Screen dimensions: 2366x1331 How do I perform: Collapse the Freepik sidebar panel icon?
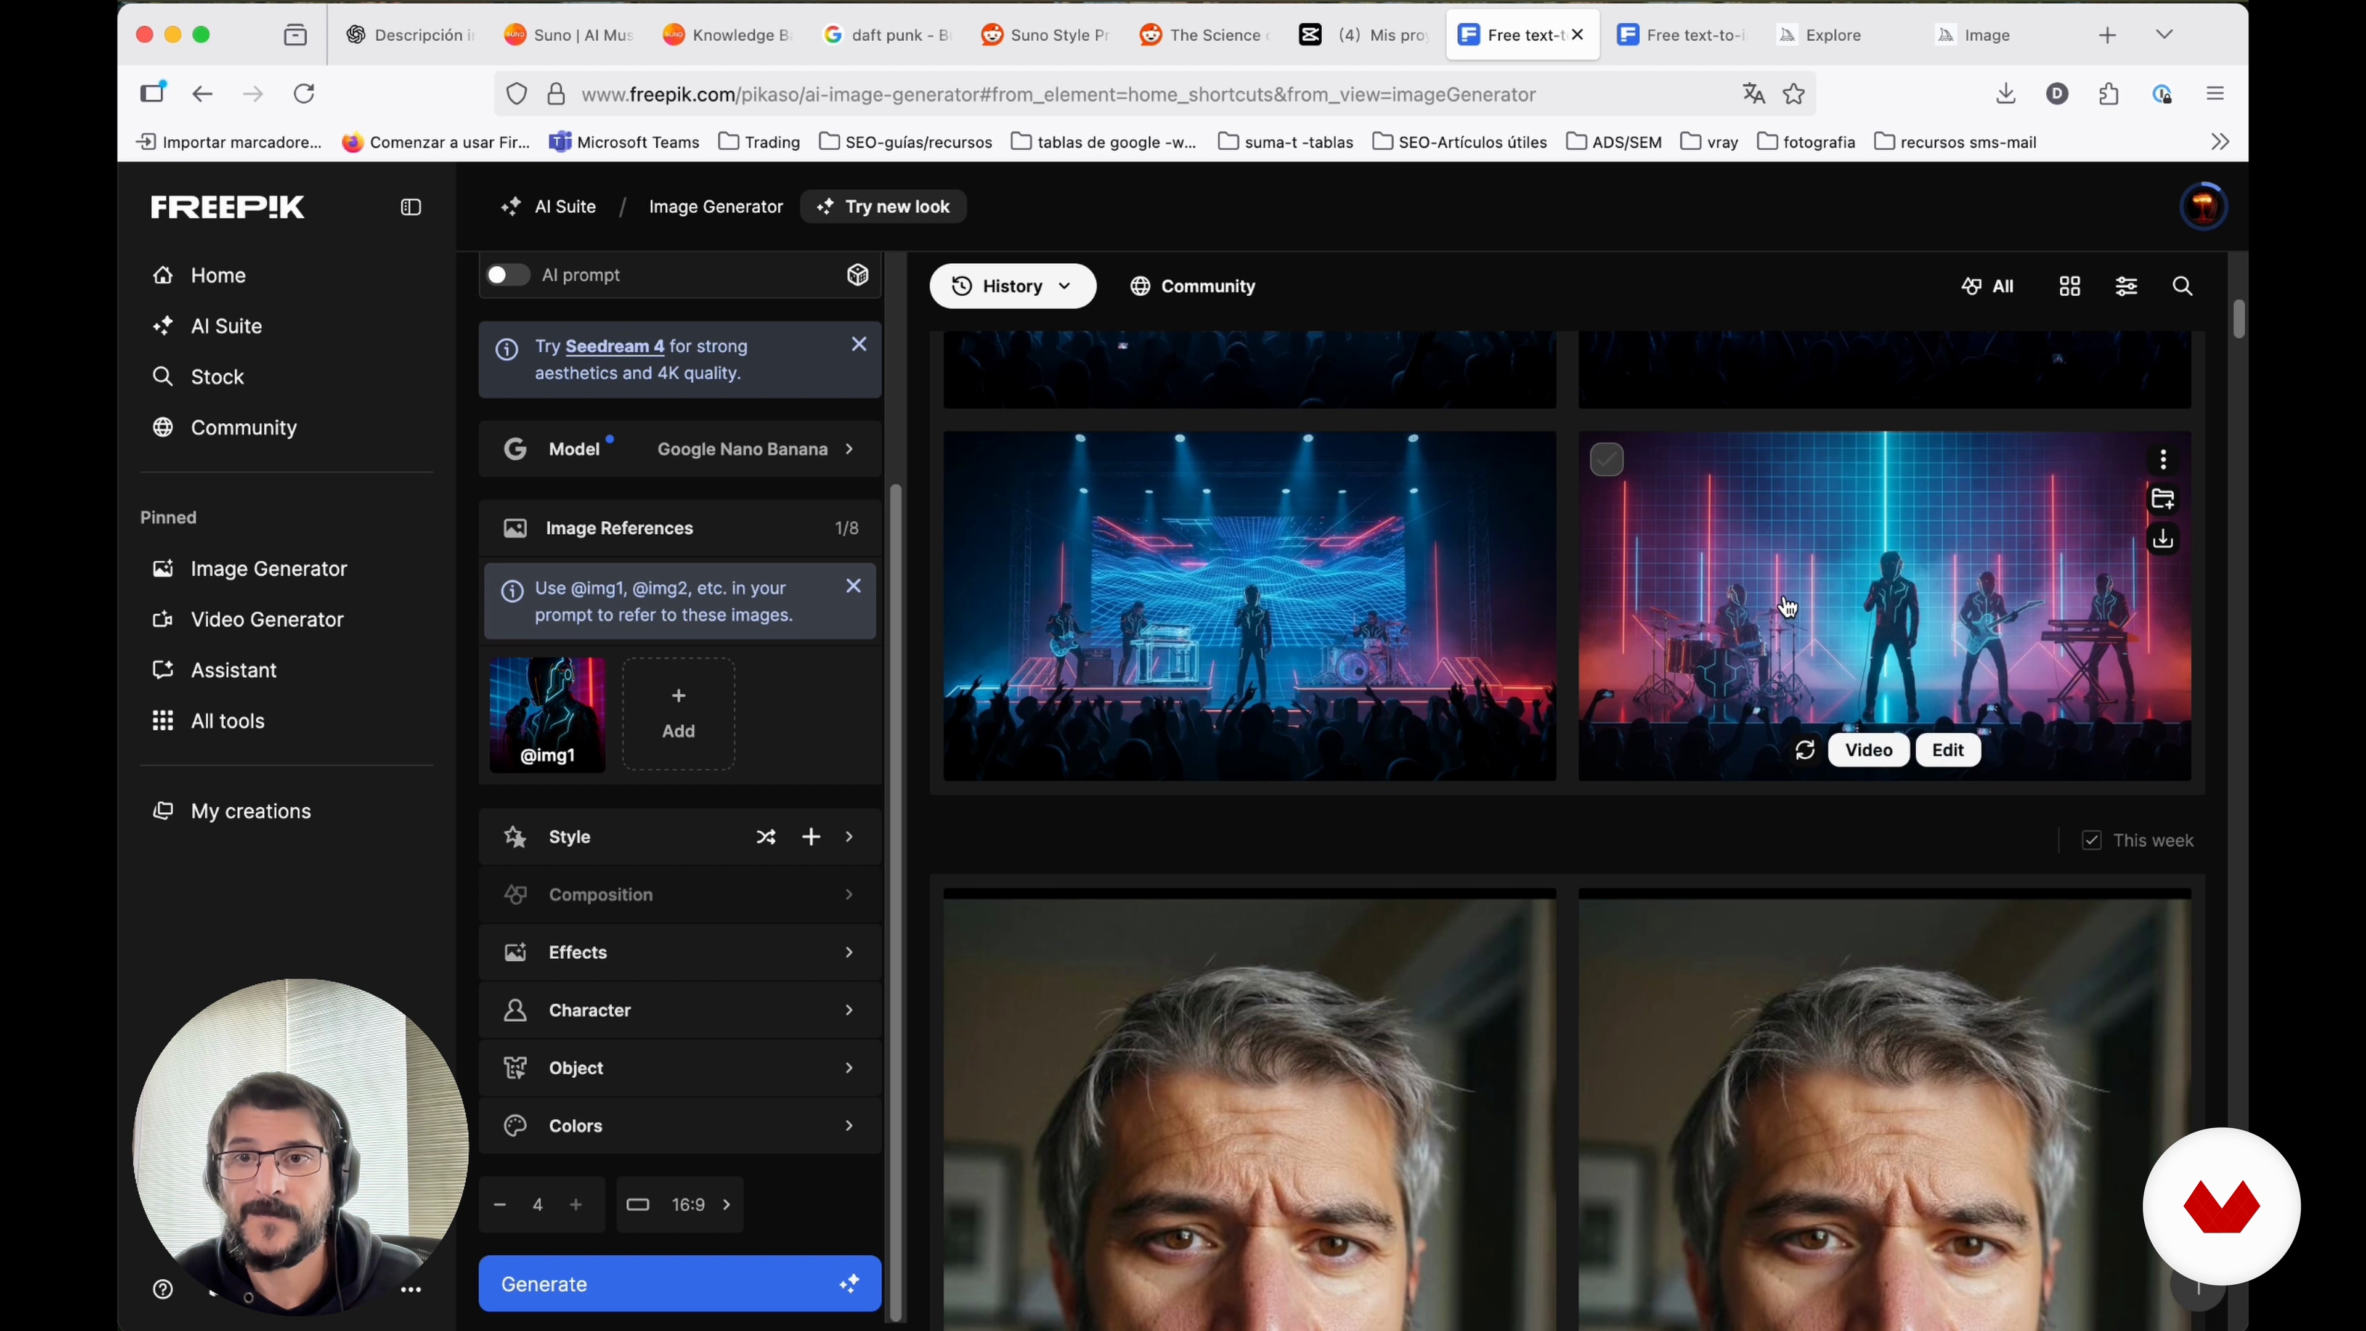point(410,208)
